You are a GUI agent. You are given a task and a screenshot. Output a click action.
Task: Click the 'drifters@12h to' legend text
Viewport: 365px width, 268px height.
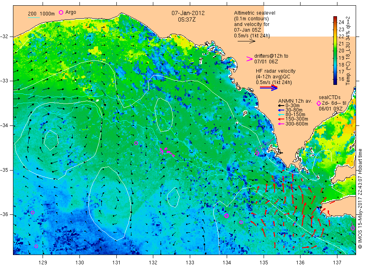click(271, 56)
